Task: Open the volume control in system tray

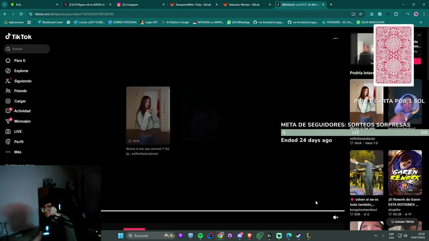Action: pos(405,236)
